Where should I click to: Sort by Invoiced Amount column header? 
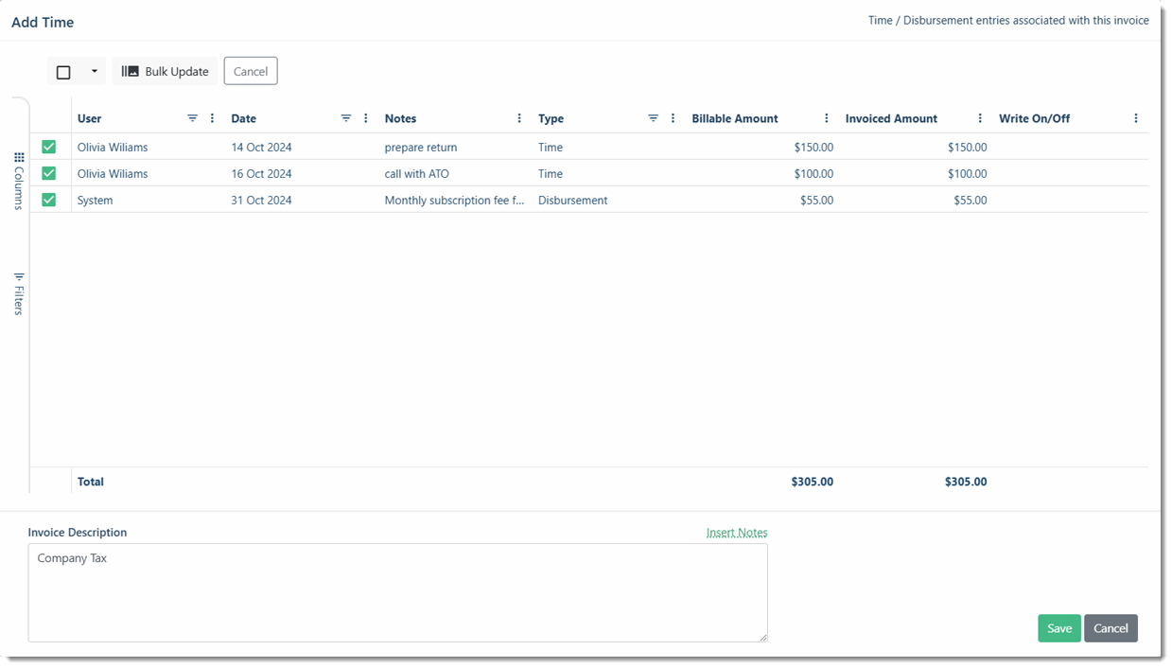891,118
